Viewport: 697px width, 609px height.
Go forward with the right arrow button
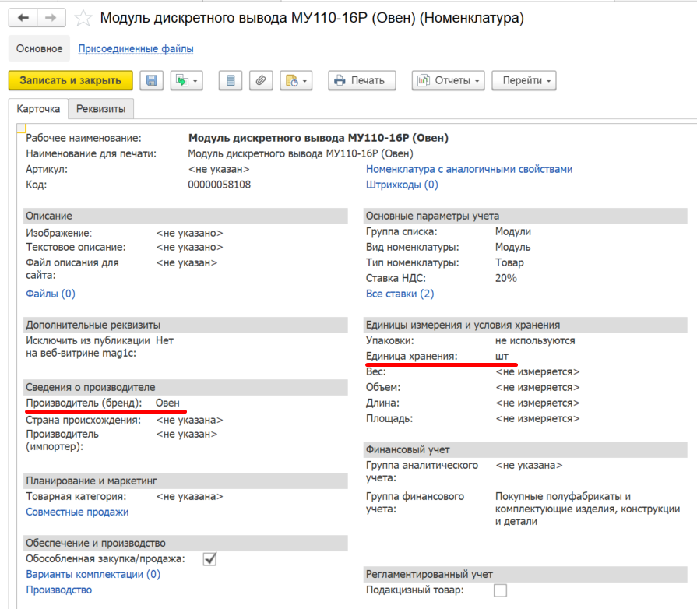click(x=51, y=18)
